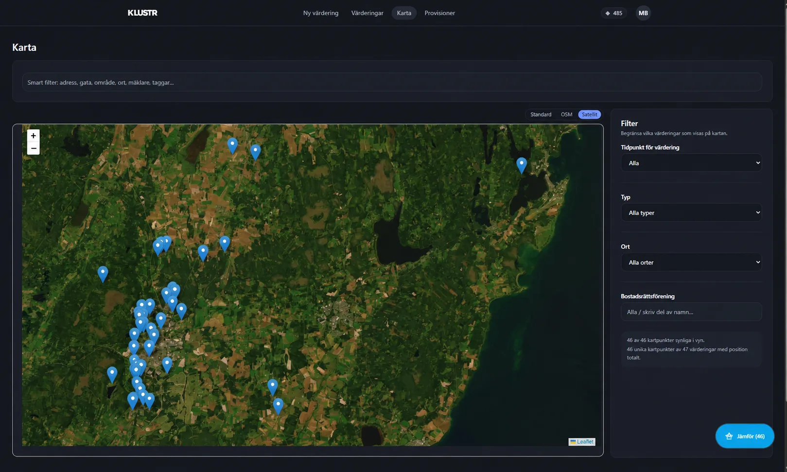Switch map layer to Standard
Viewport: 787px width, 472px height.
pyautogui.click(x=541, y=115)
